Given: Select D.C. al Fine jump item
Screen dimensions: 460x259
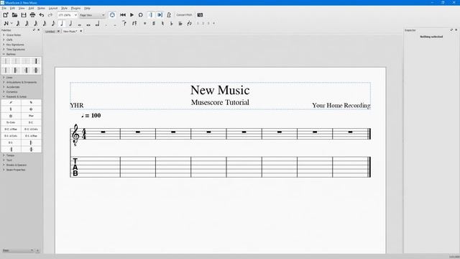Looking at the screenshot, I should [x=11, y=129].
